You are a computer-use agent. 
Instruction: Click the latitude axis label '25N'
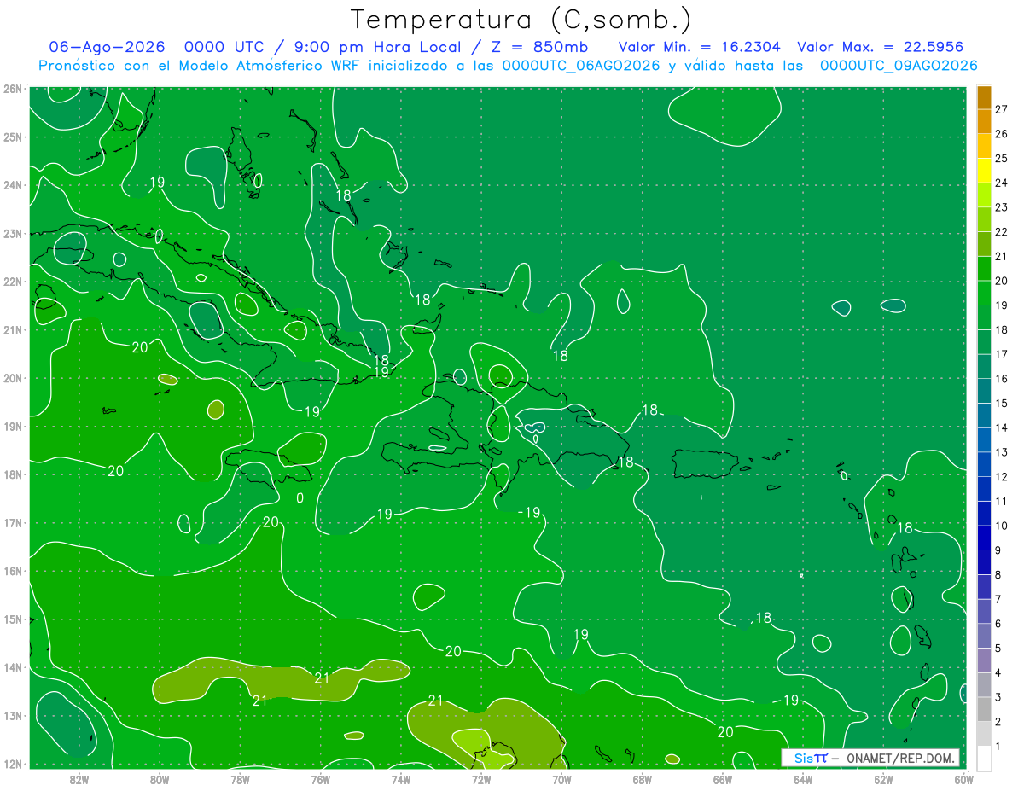tap(13, 137)
